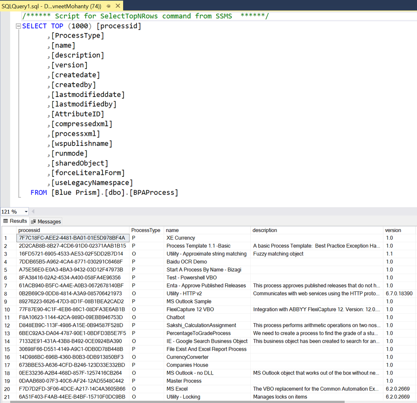Viewport: 417px width, 403px height.
Task: Select the XE Currency name cell
Action: point(181,238)
